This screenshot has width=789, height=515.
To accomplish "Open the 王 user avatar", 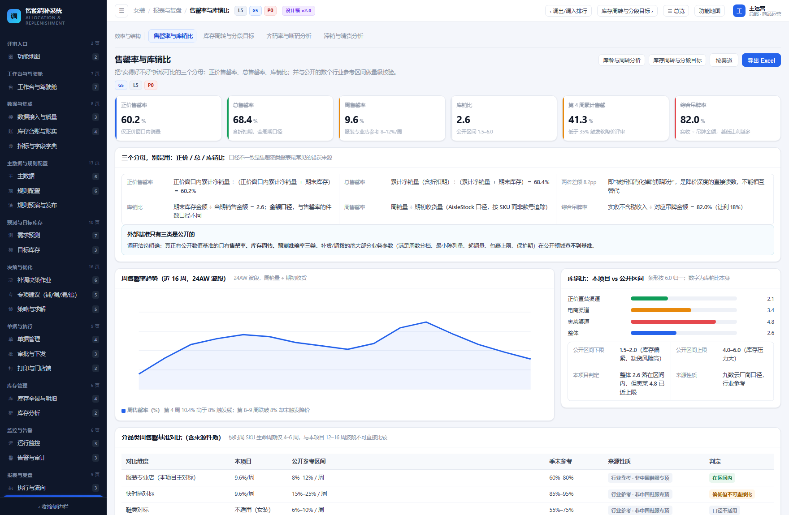I will coord(739,11).
